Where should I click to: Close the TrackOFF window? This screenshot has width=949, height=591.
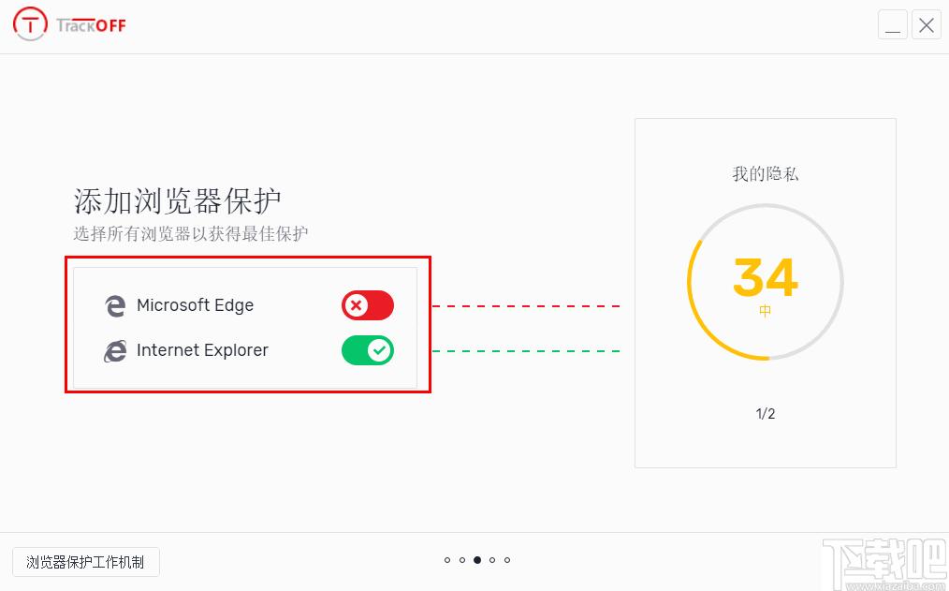click(927, 25)
